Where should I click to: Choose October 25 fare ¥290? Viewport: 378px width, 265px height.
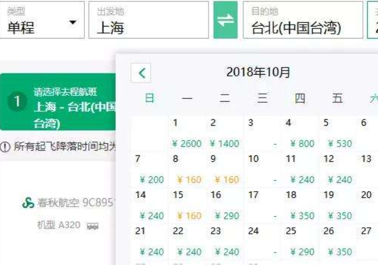click(x=300, y=242)
